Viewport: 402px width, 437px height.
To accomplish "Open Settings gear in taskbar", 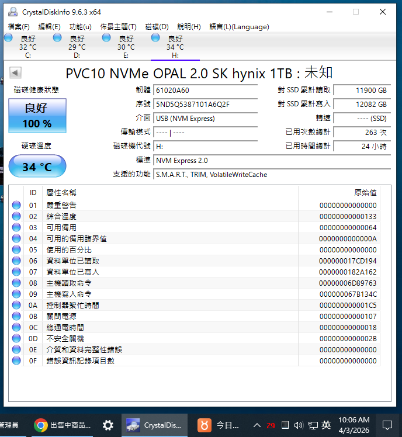I will [108, 425].
